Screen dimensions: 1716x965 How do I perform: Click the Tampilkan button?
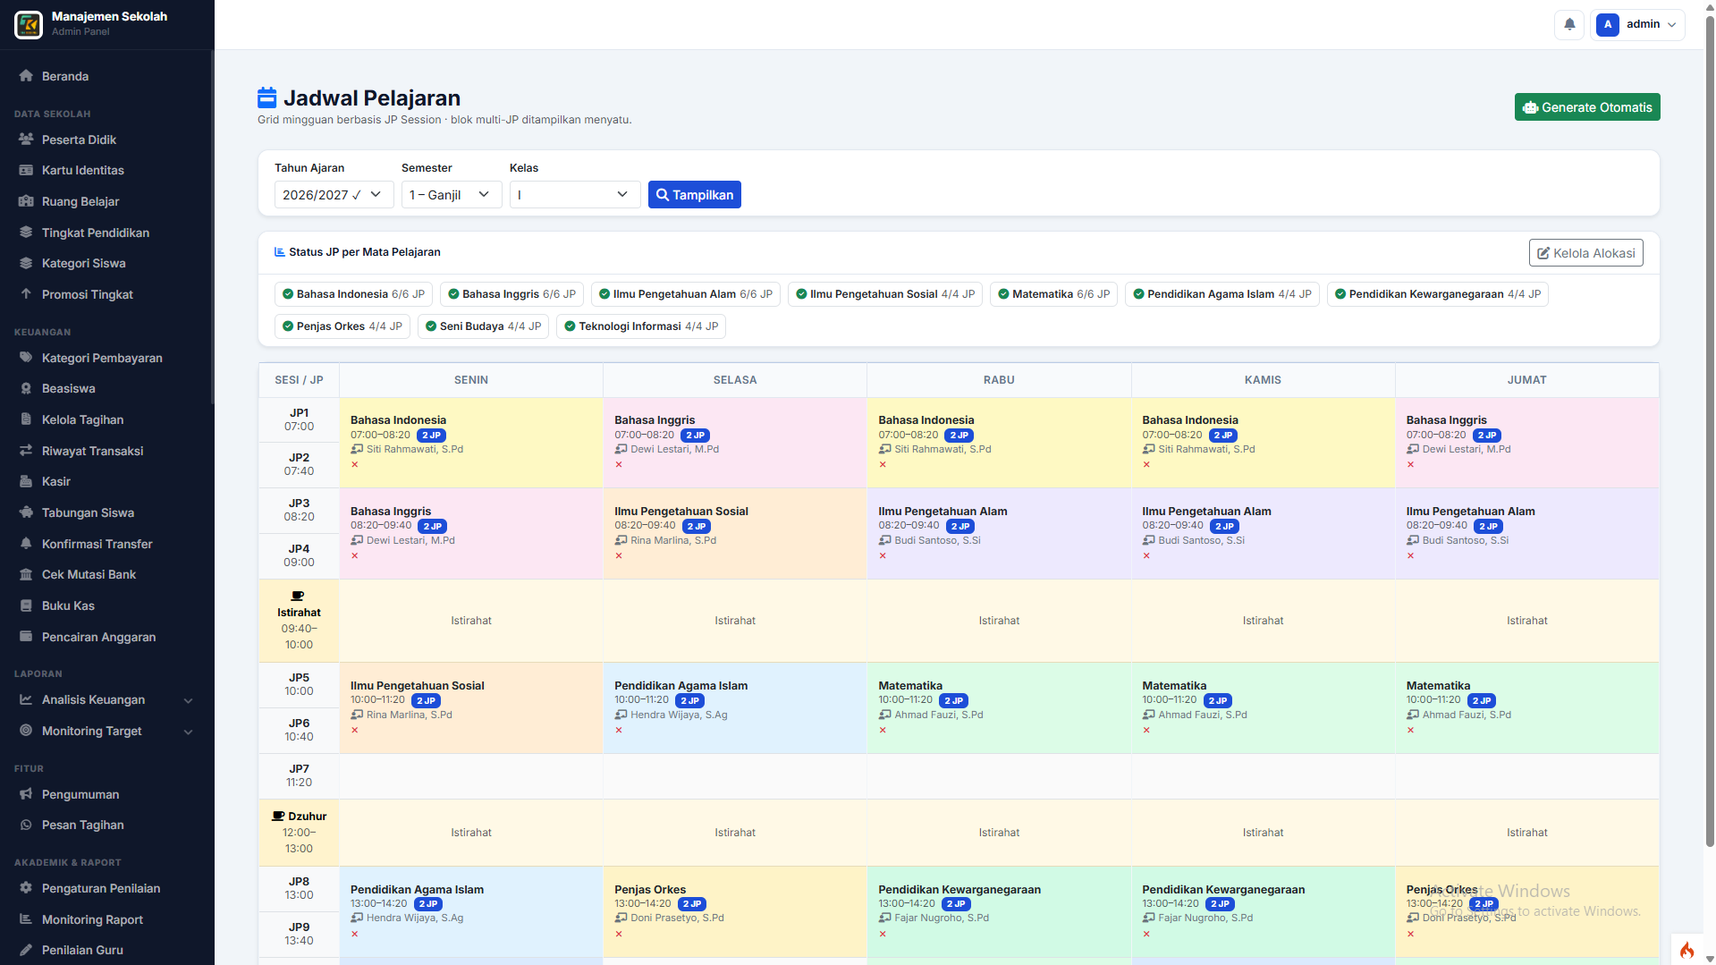pyautogui.click(x=694, y=195)
